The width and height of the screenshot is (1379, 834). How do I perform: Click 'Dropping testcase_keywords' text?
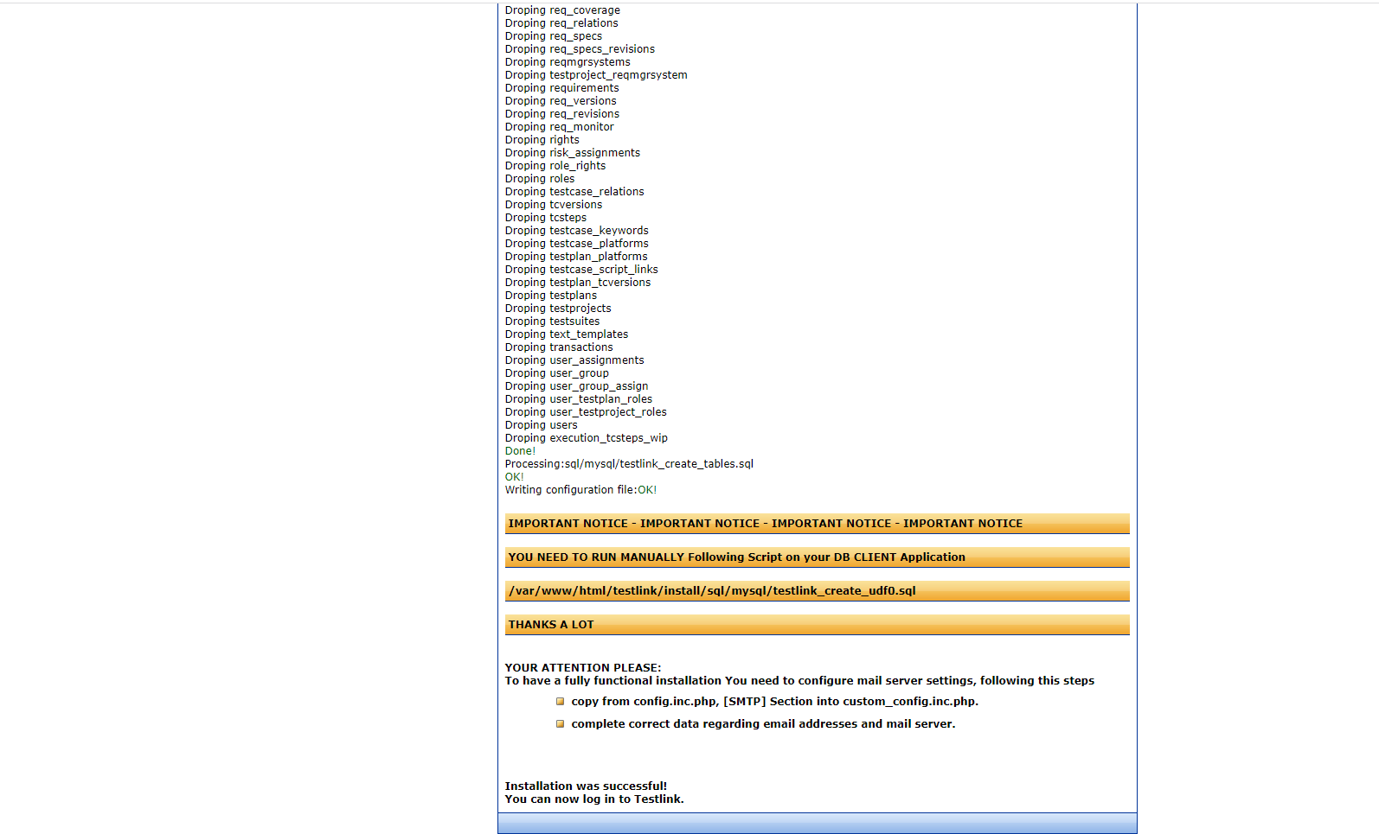pyautogui.click(x=577, y=231)
